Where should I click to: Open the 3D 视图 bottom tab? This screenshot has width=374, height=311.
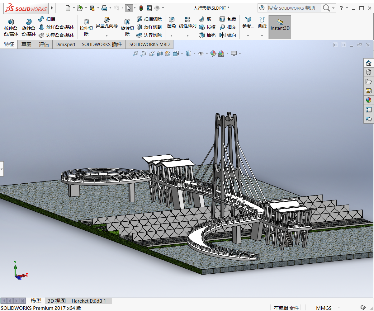pos(56,301)
